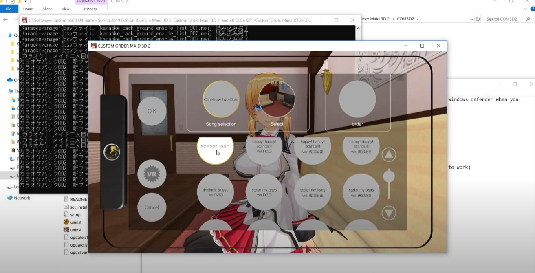This screenshot has height=273, width=535.
Task: Click the blank circle above "order"
Action: 357,99
